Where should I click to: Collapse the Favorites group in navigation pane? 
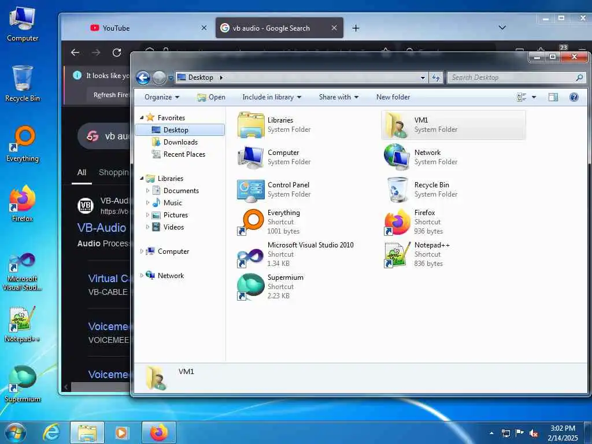[142, 118]
